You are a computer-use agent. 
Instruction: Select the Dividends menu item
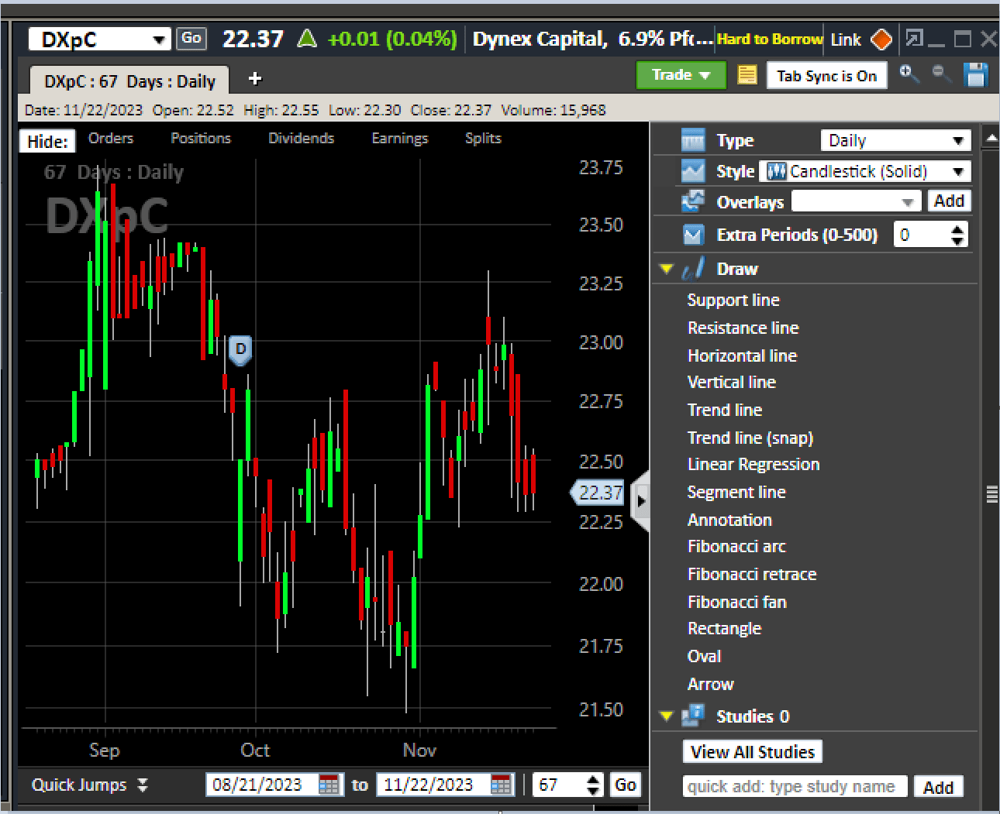[301, 139]
